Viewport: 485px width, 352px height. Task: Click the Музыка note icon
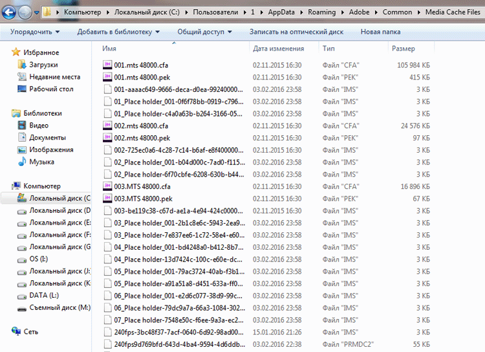(x=22, y=161)
